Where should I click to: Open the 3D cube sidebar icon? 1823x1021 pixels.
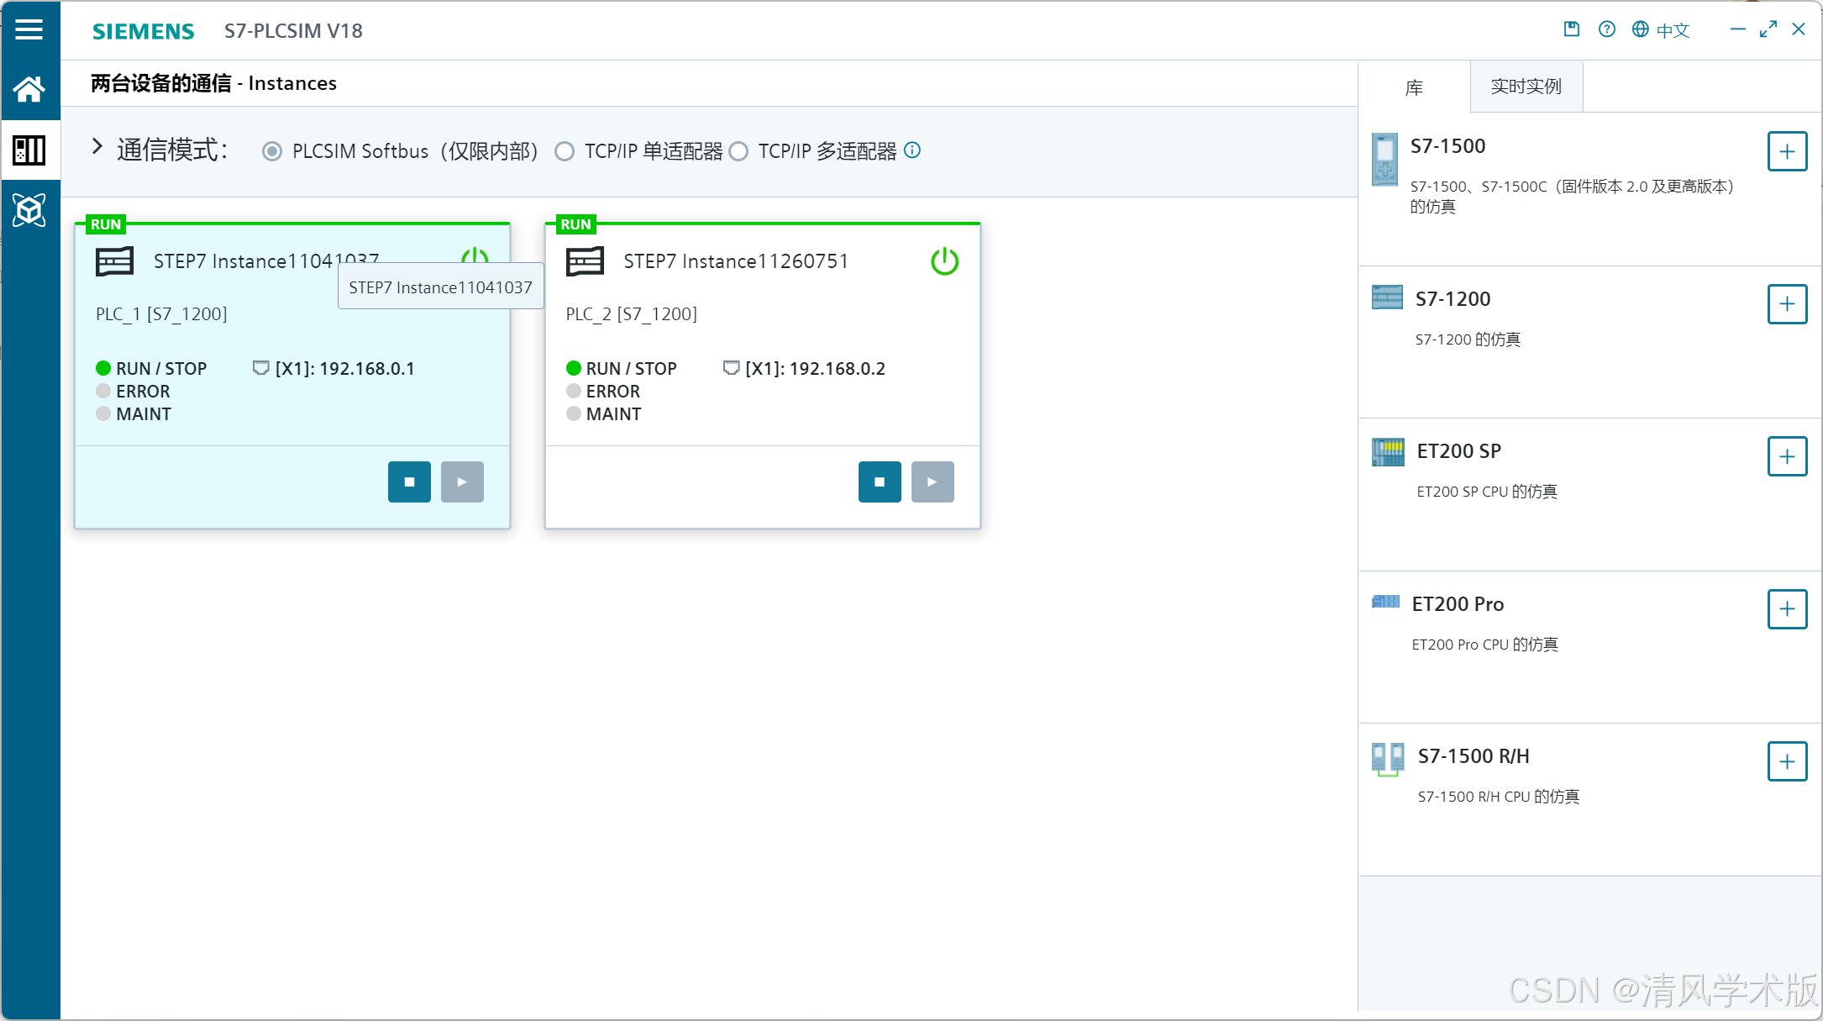[x=29, y=210]
